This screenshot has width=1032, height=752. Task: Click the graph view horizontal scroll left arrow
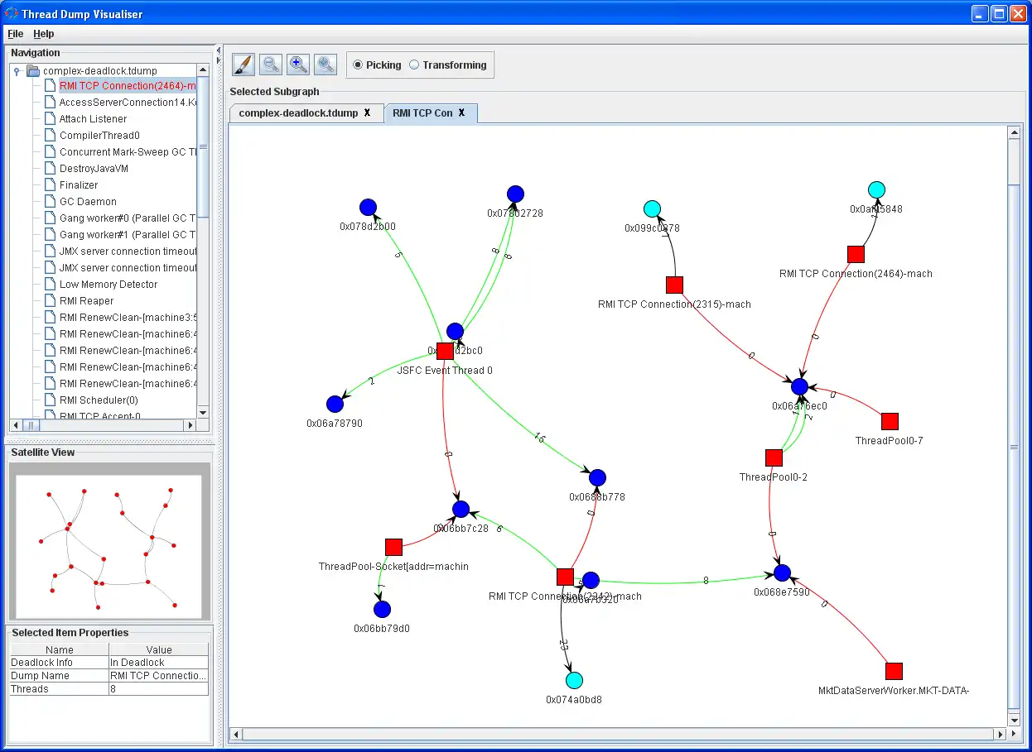click(236, 734)
